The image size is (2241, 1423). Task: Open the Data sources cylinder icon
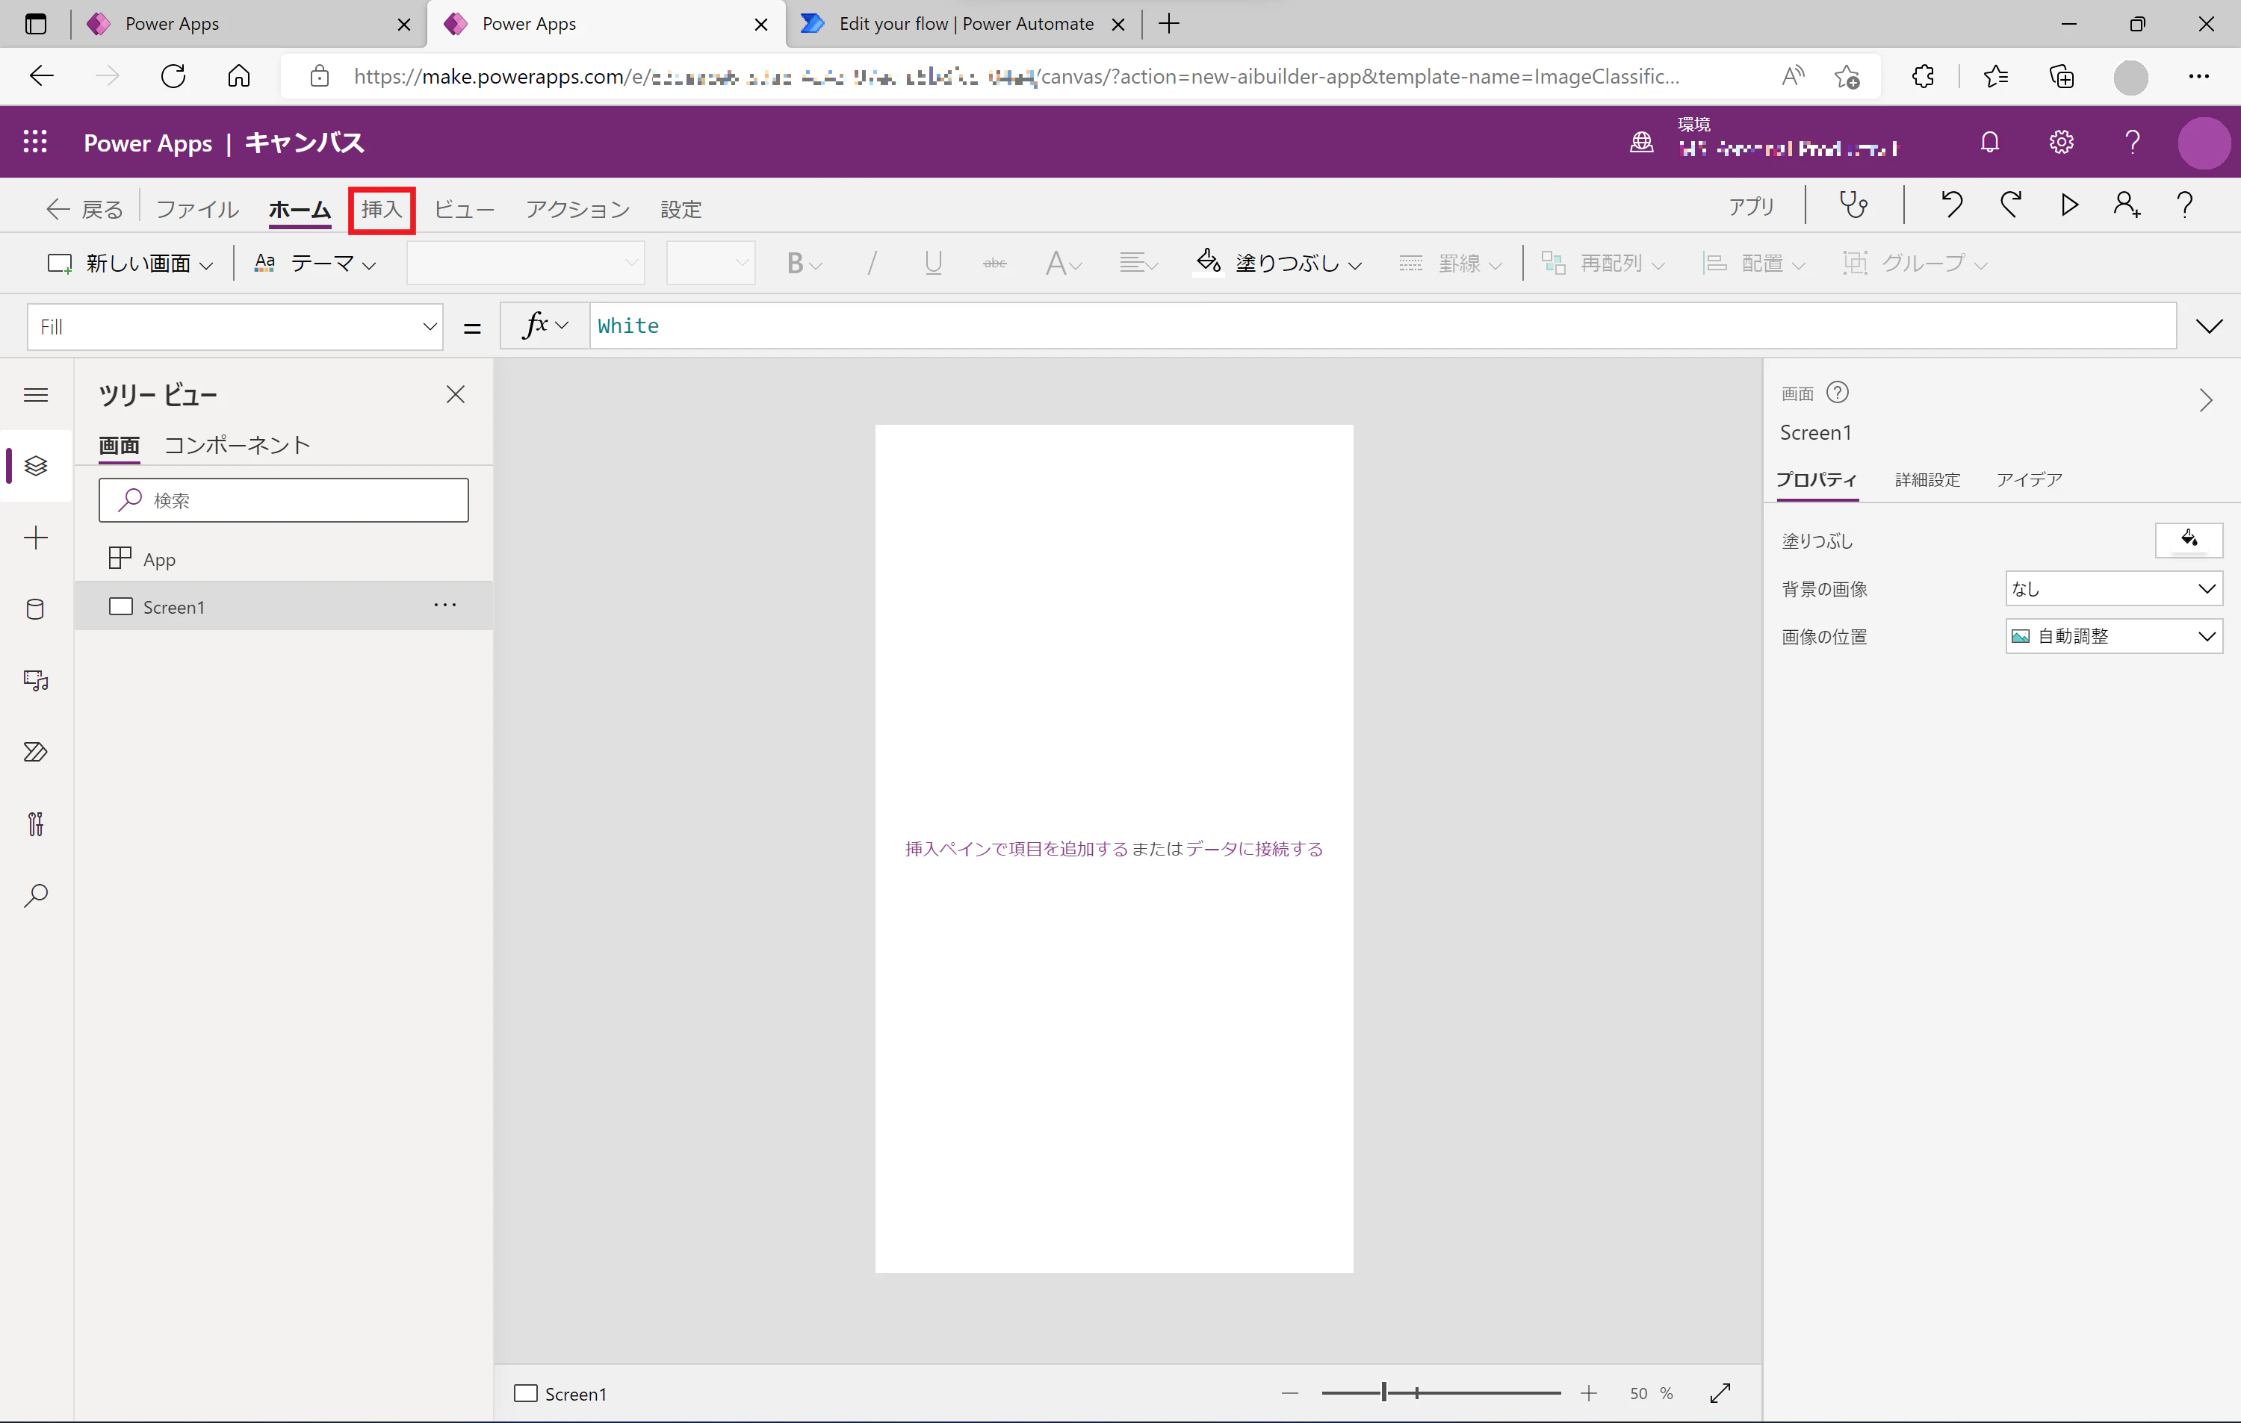tap(35, 609)
